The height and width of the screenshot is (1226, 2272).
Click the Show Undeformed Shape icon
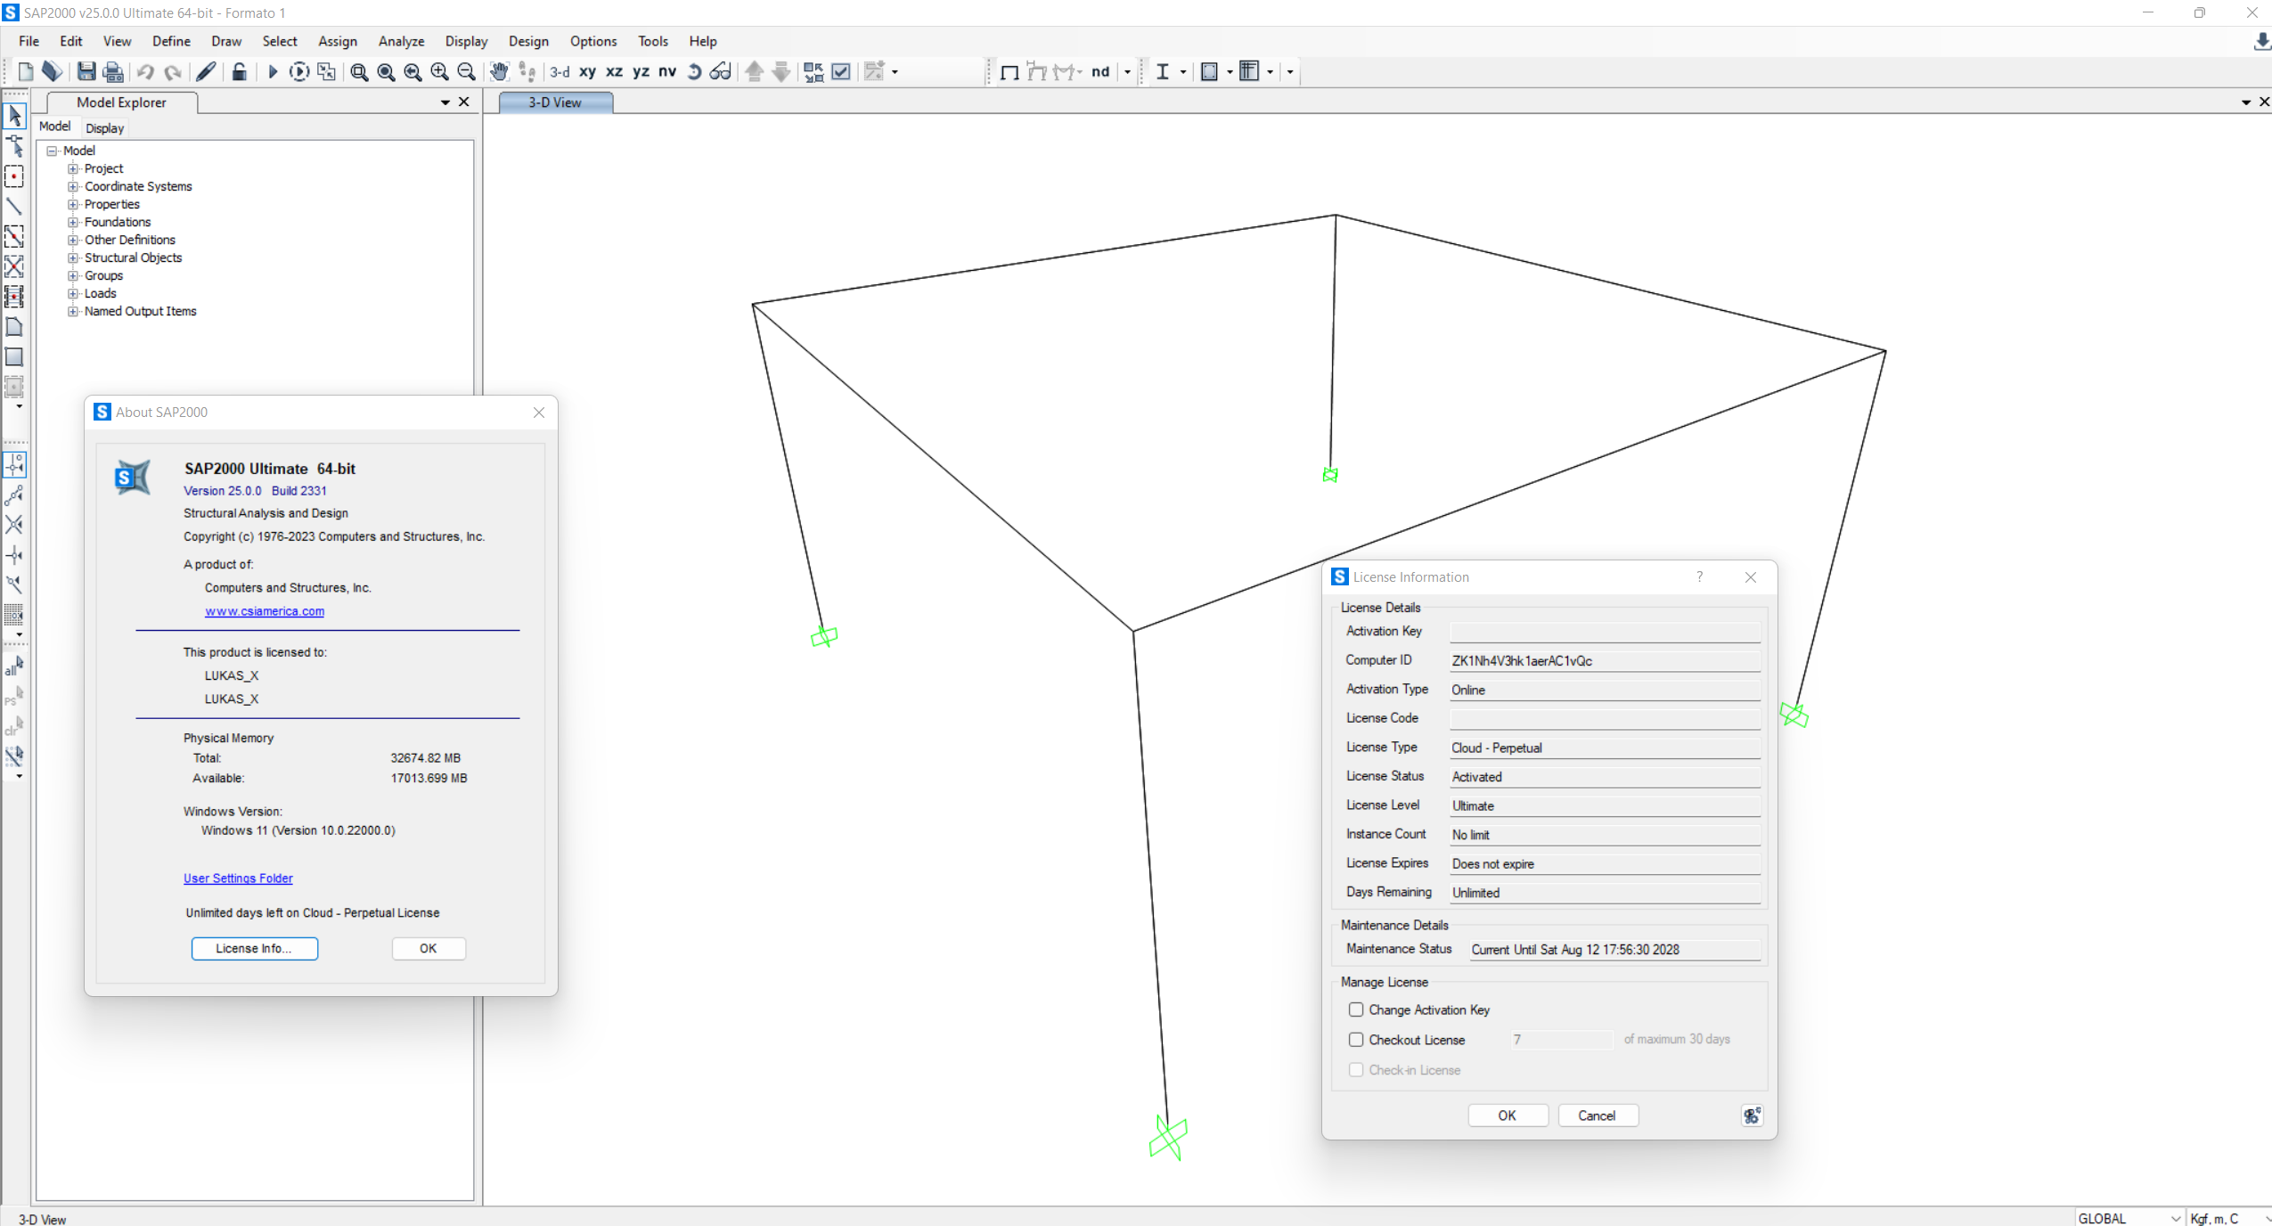pyautogui.click(x=1009, y=72)
